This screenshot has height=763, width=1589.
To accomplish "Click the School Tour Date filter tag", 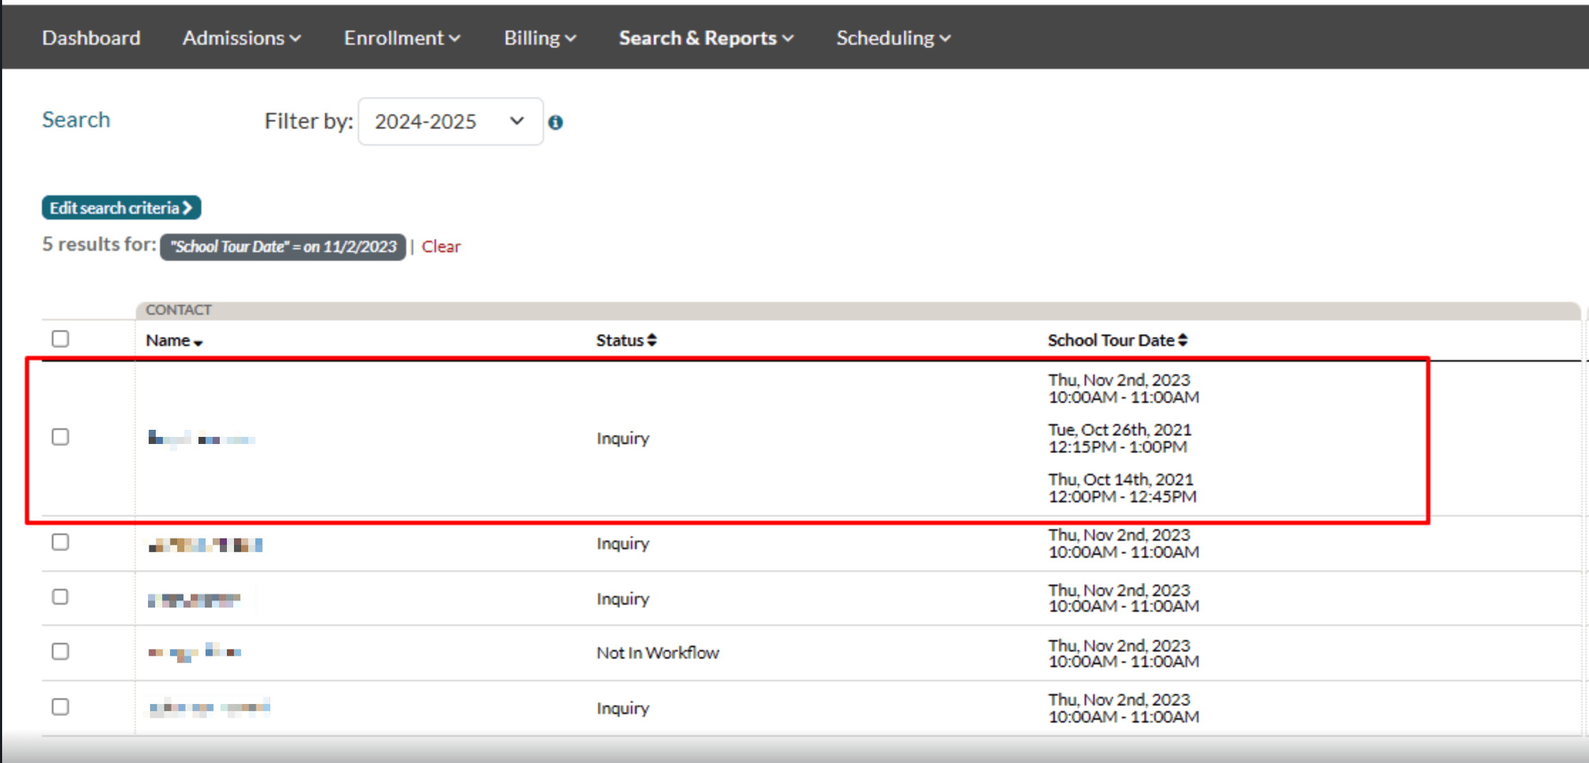I will click(x=282, y=247).
